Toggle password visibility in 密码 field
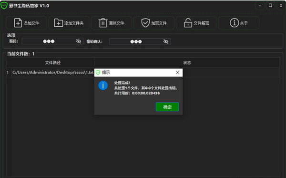The height and width of the screenshot is (178, 286). (x=79, y=41)
